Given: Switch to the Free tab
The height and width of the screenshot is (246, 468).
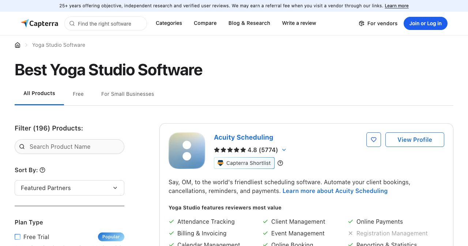Looking at the screenshot, I should (78, 94).
